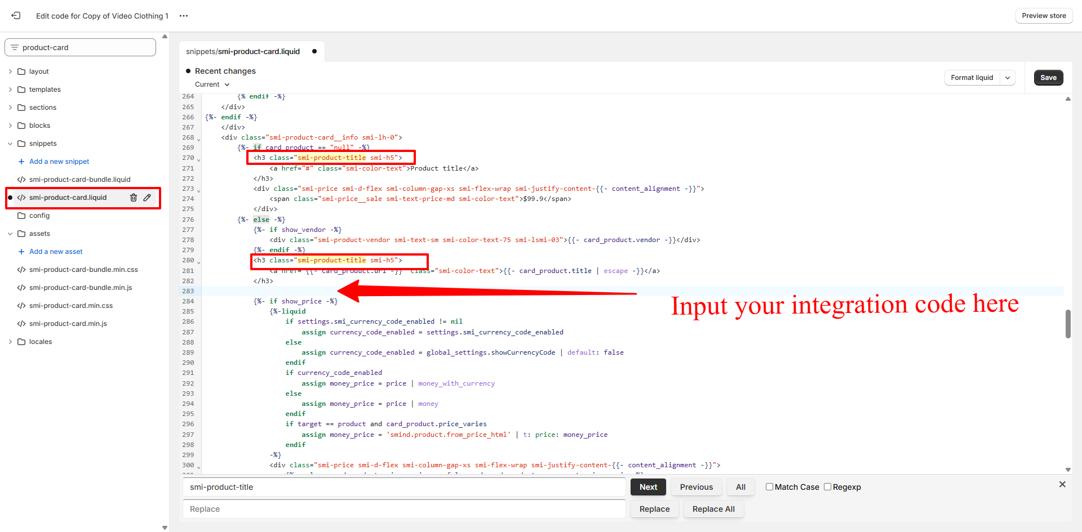Expand the sections folder chevron
This screenshot has width=1082, height=532.
(x=10, y=108)
